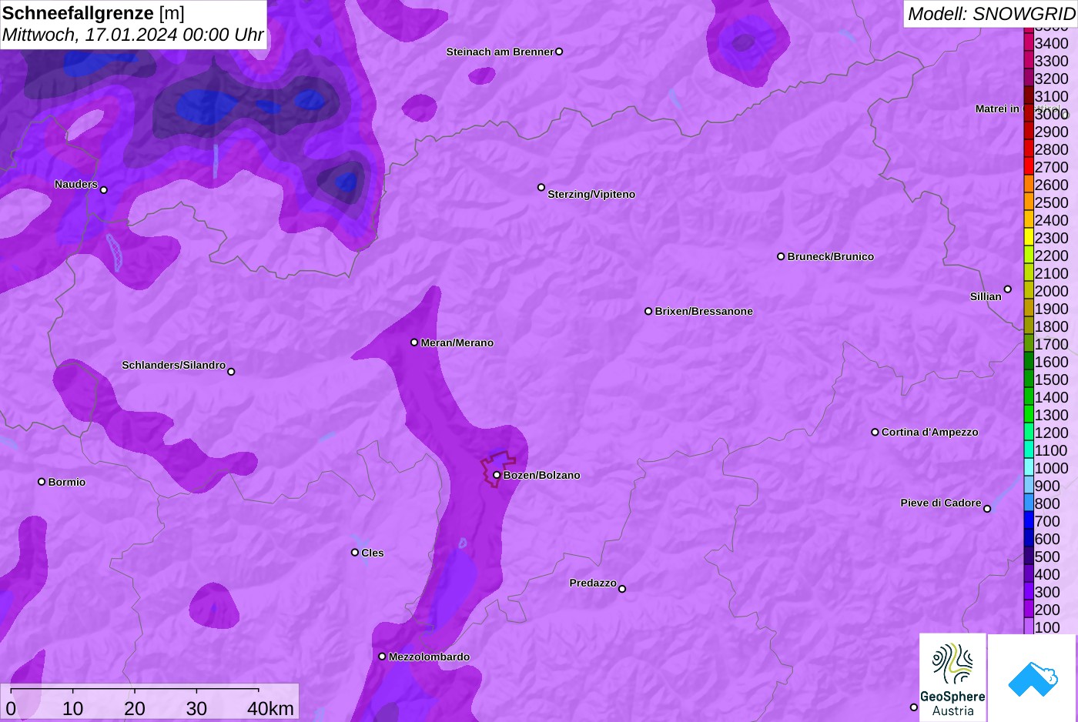1078x722 pixels.
Task: Click the green 1500 legend swatch
Action: pyautogui.click(x=1029, y=379)
